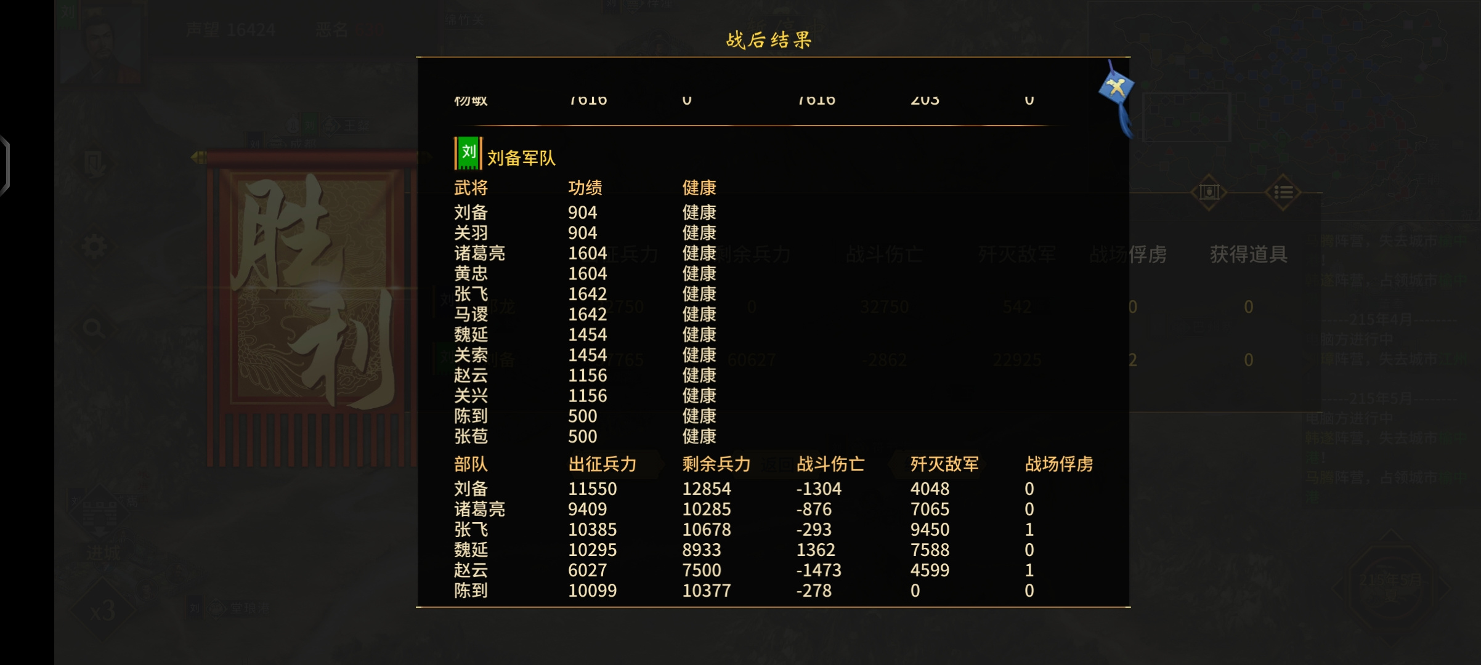
Task: Click the 215年5月 date diamond
Action: coord(1390,588)
